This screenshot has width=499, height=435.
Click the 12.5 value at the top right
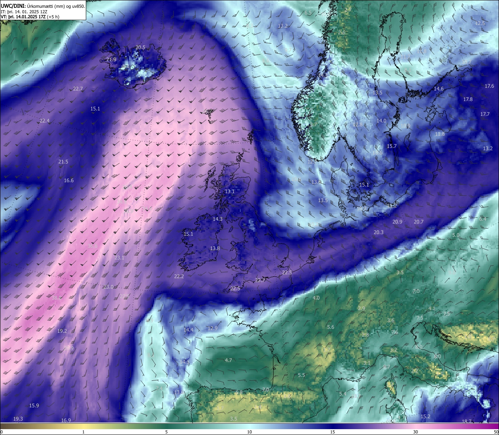480,23
